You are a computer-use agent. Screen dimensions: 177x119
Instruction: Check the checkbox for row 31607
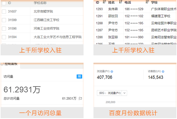click(x=4, y=12)
